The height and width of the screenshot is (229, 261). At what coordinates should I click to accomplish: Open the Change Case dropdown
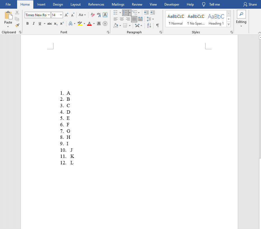click(x=82, y=15)
